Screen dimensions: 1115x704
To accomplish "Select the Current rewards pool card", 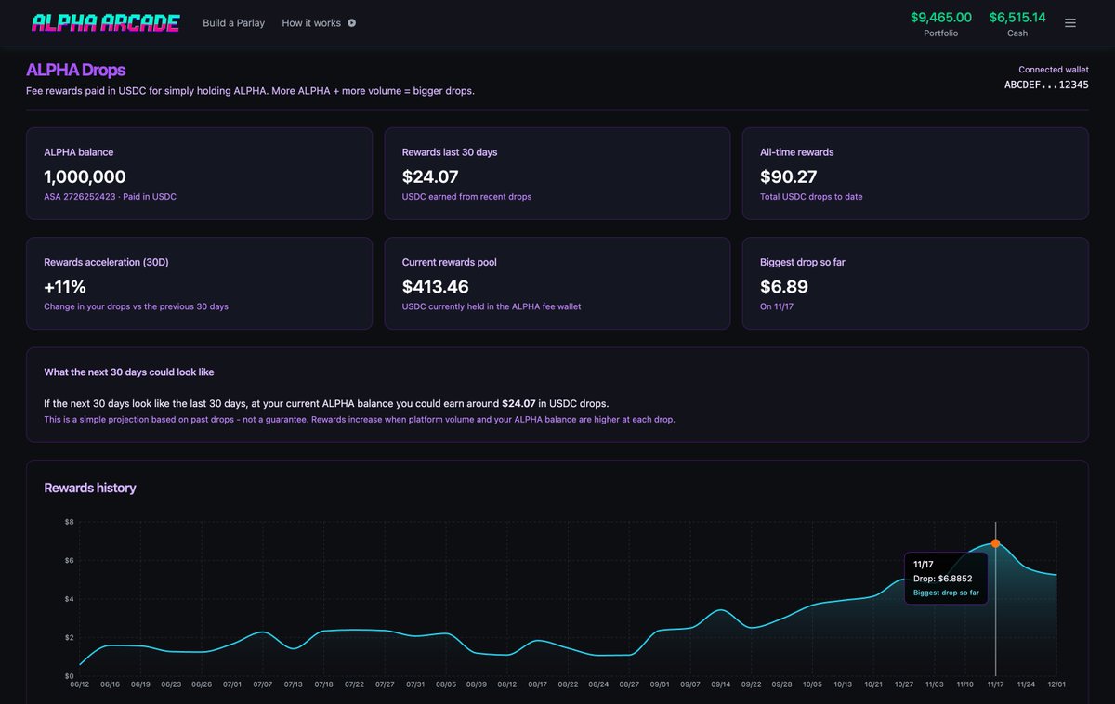I will tap(557, 283).
